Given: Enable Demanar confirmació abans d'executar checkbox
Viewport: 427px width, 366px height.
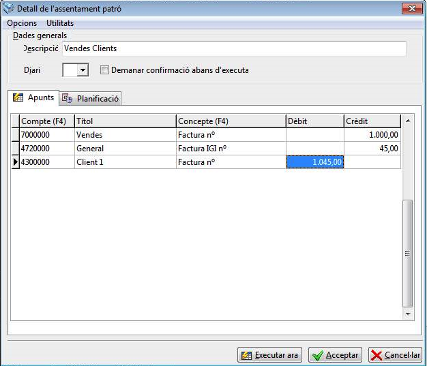Looking at the screenshot, I should point(104,70).
